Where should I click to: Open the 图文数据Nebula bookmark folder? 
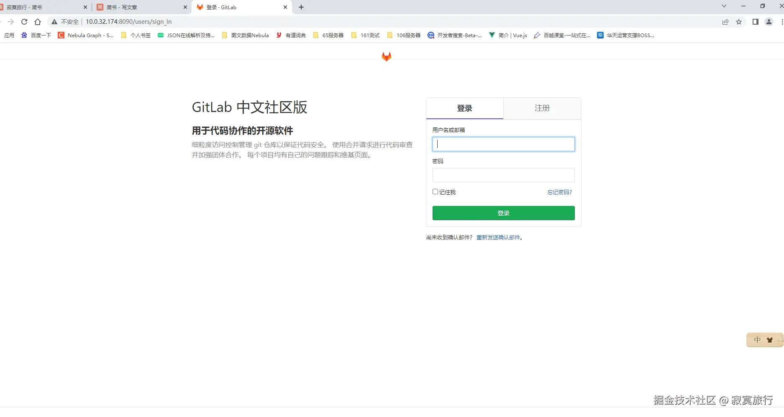pos(245,36)
